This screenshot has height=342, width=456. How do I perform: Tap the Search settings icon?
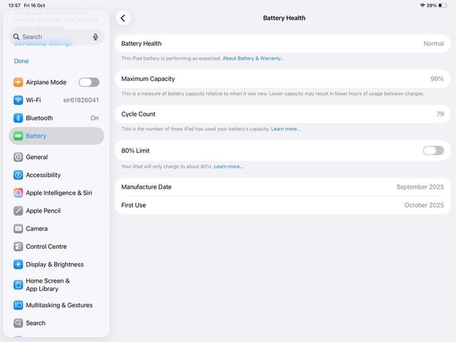coord(18,323)
